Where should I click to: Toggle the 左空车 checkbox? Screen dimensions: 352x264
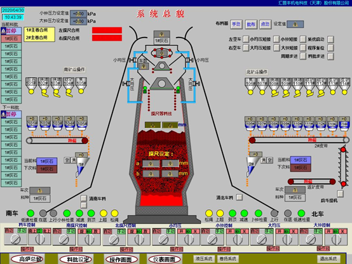tap(246, 39)
